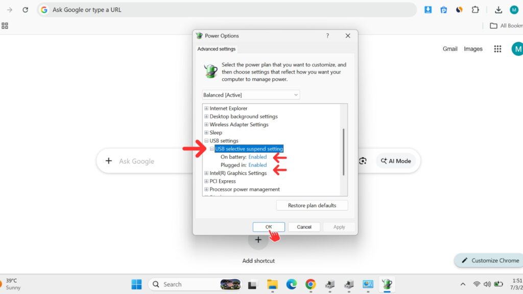This screenshot has height=294, width=523.
Task: Expand the Internet Explorer node
Action: click(206, 108)
